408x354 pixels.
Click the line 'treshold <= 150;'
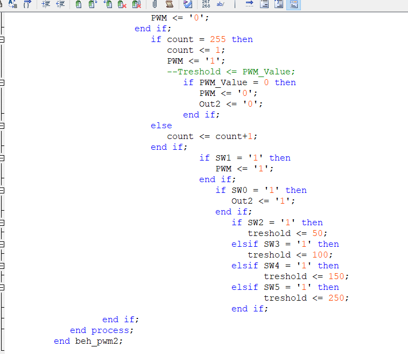306,276
